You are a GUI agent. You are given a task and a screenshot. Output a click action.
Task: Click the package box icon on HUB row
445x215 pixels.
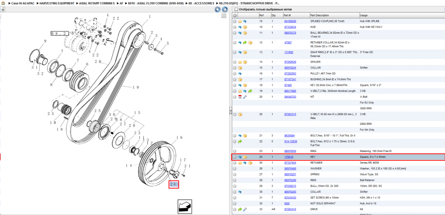pyautogui.click(x=245, y=27)
